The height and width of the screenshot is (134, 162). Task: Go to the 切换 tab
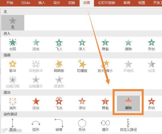72,3
